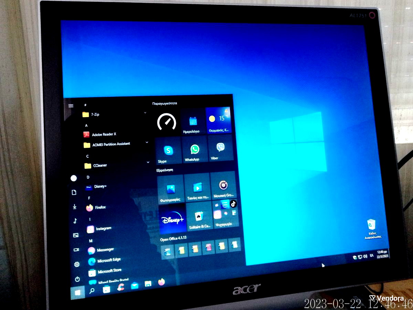
Task: Open the Μουσική Groove tile
Action: [x=223, y=186]
